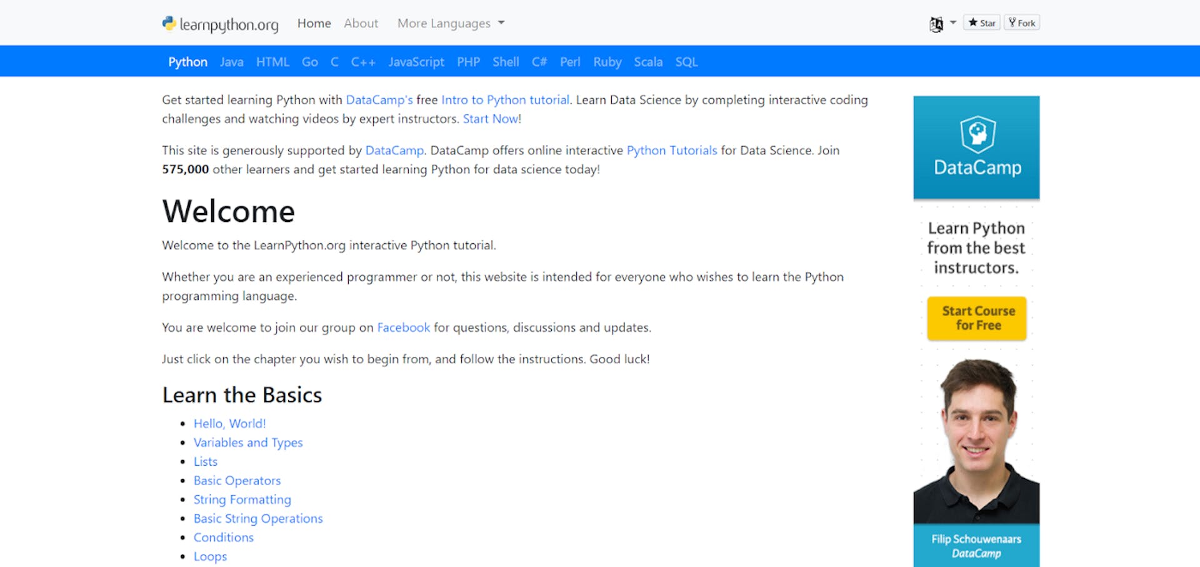
Task: Open the Intro to Python tutorial link
Action: pyautogui.click(x=505, y=100)
